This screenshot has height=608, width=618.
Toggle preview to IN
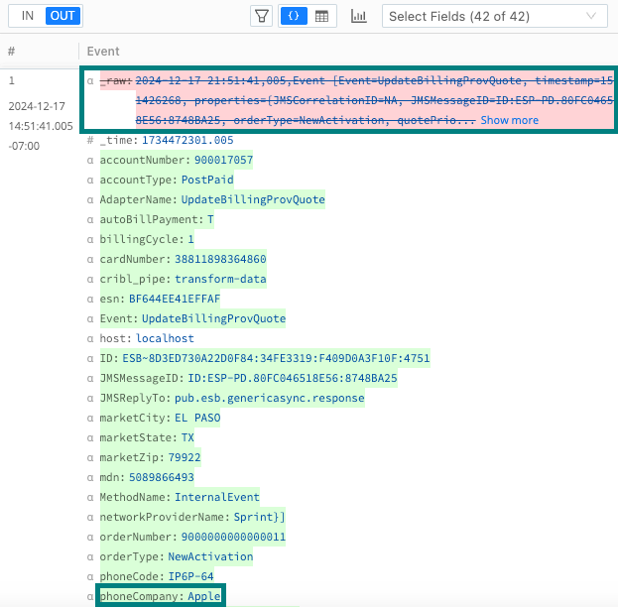tap(28, 16)
